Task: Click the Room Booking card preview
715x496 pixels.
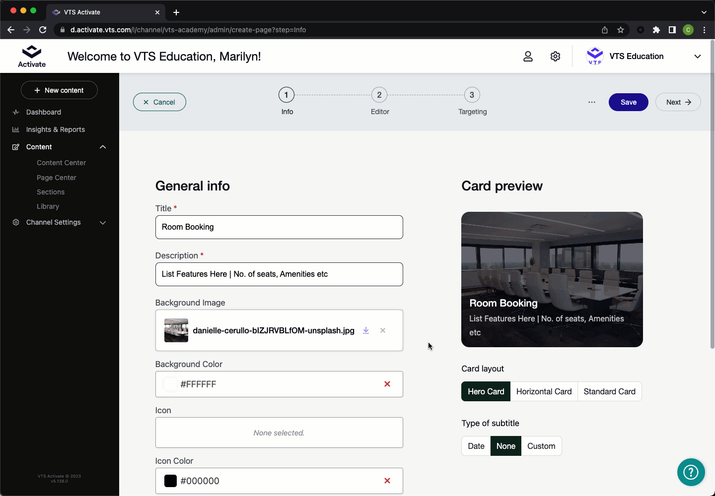Action: 552,279
